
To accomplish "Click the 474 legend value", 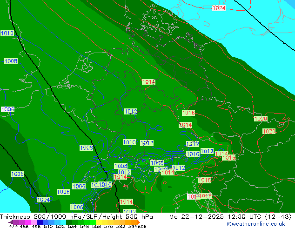I will point(13,226).
